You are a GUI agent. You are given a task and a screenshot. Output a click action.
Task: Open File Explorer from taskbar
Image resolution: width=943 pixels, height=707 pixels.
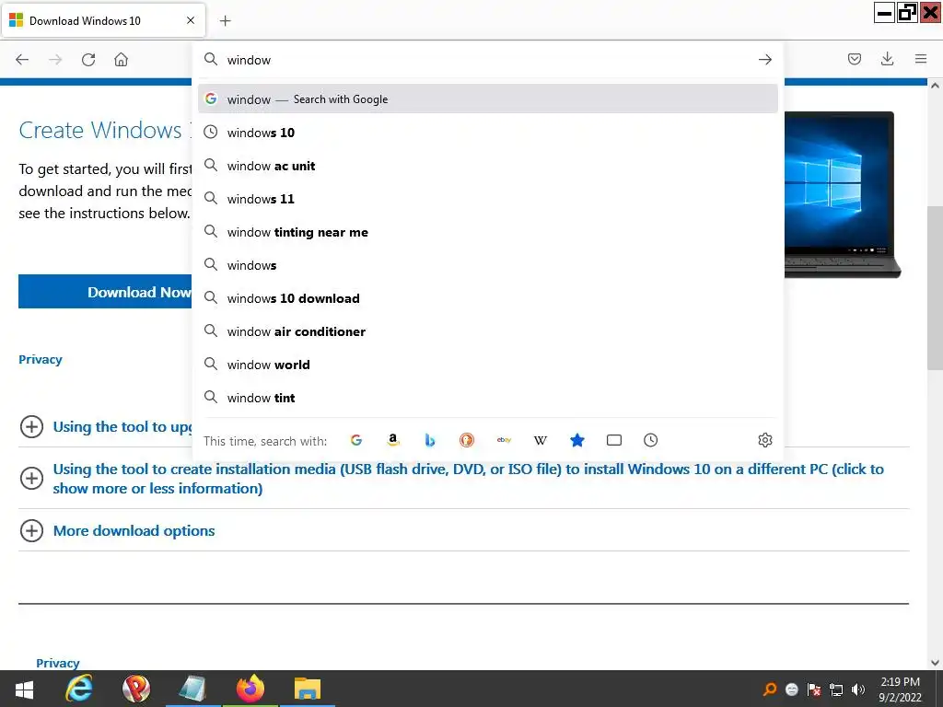click(x=308, y=689)
